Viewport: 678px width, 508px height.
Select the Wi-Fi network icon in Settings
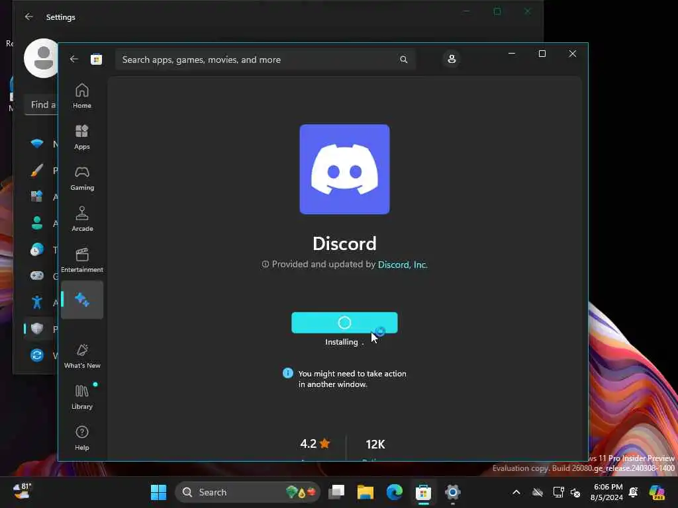(37, 144)
